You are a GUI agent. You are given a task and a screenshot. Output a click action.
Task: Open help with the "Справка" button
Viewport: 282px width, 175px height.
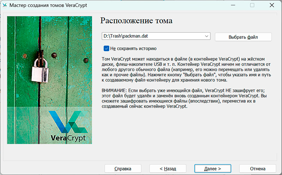point(123,169)
